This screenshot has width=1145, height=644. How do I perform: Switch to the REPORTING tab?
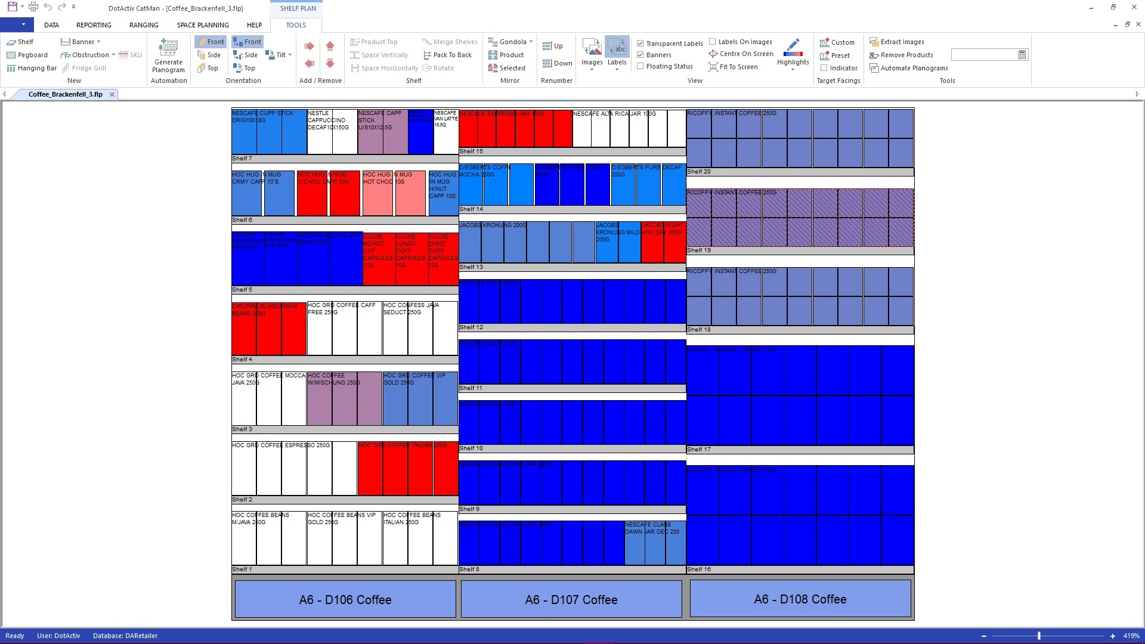click(94, 25)
